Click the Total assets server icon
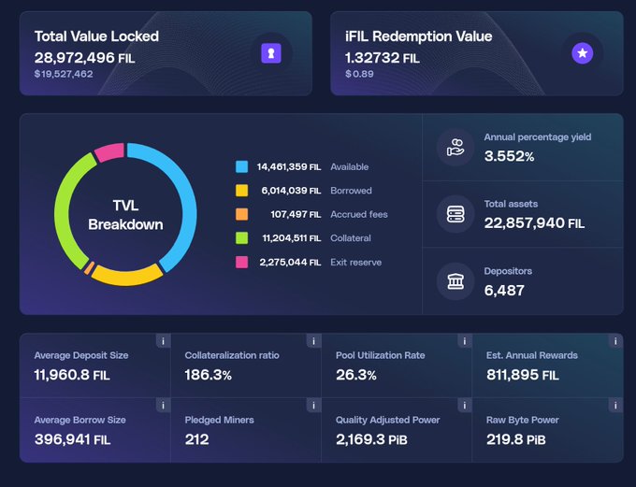 click(x=455, y=214)
